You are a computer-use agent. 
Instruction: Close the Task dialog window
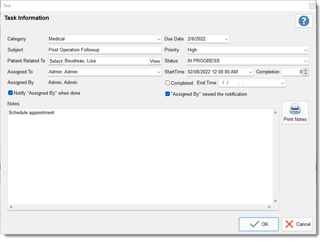coord(311,5)
